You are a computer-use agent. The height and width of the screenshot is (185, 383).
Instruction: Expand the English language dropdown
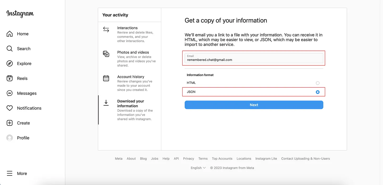click(198, 168)
